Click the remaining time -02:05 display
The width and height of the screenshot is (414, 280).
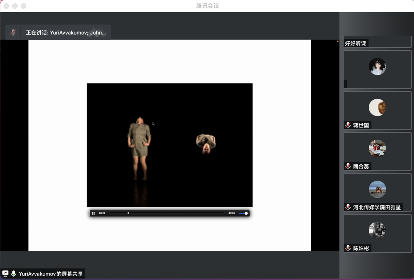[231, 213]
